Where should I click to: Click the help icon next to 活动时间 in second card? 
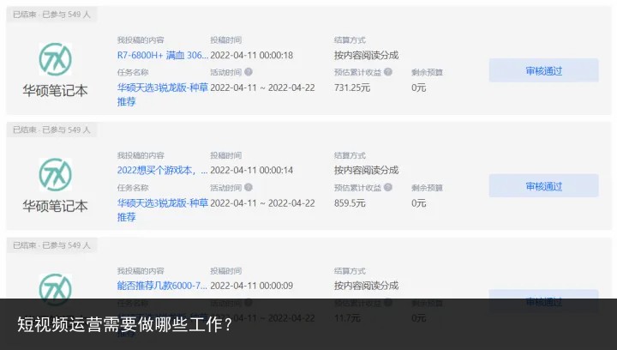pyautogui.click(x=249, y=187)
